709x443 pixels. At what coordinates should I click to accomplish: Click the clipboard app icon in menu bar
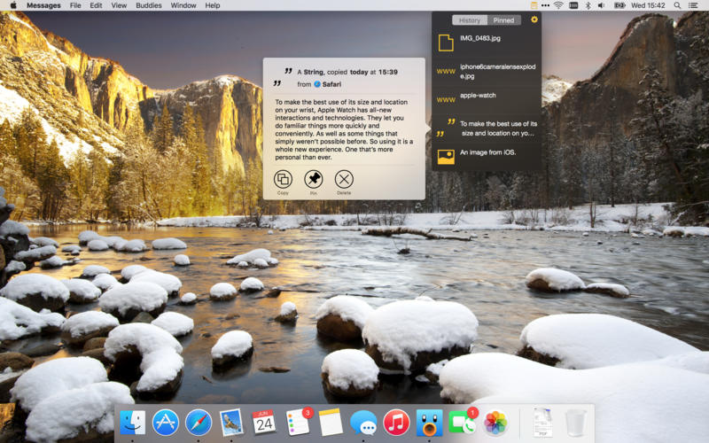(534, 5)
